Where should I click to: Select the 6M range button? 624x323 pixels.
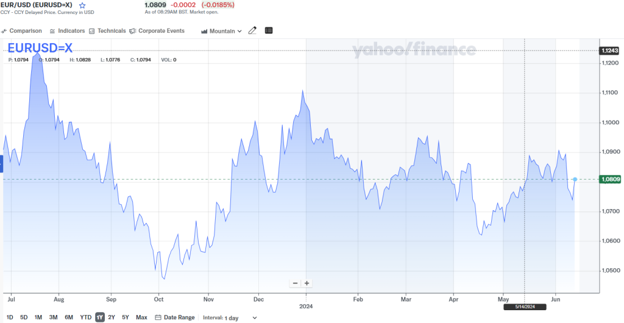(69, 318)
